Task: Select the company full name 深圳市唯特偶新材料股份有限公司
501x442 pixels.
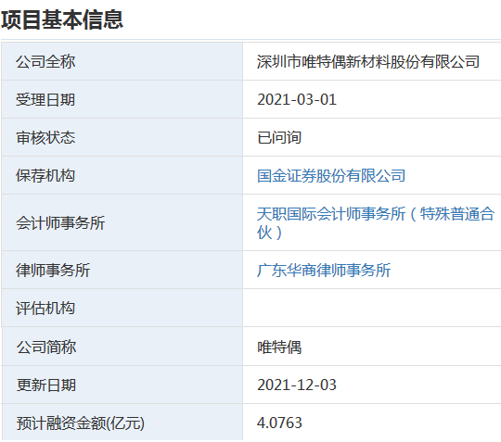Action: click(368, 61)
